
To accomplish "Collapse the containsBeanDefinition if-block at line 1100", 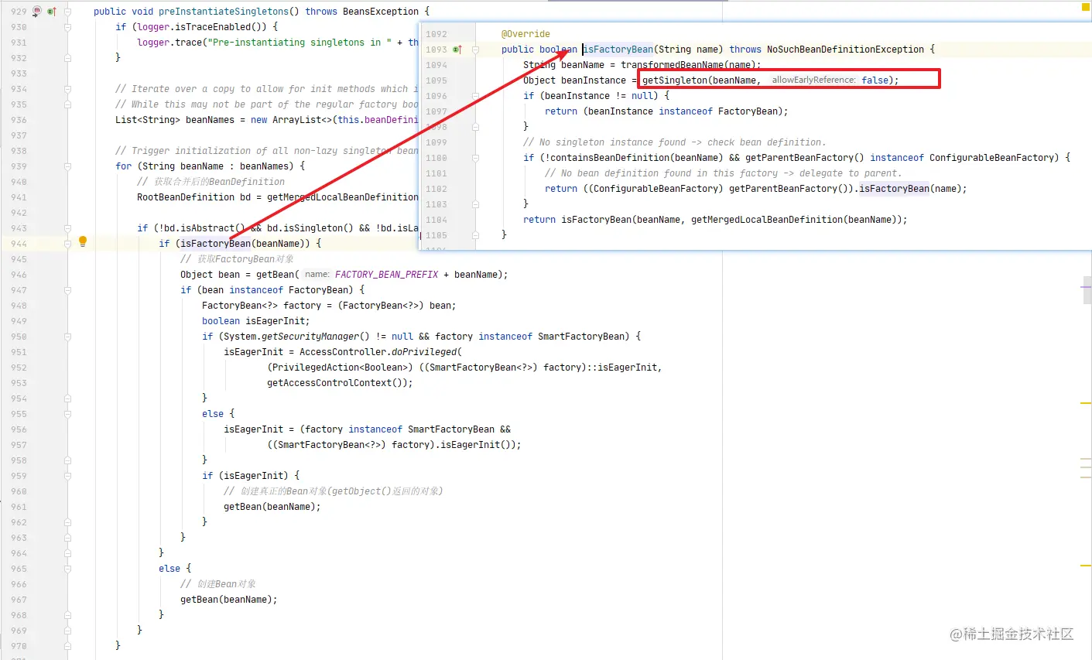I will [x=475, y=158].
